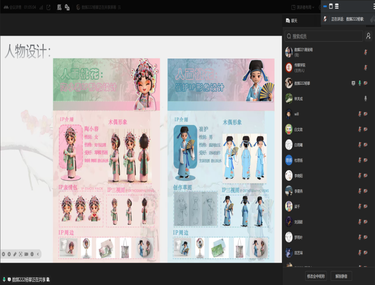Select participant 白文政 in member list
Image resolution: width=375 pixels, height=285 pixels.
[x=299, y=129]
